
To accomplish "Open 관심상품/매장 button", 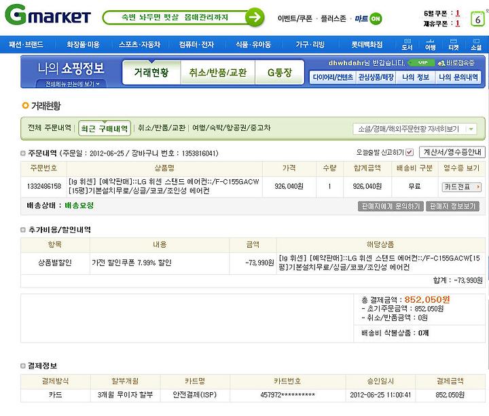I will pos(376,77).
